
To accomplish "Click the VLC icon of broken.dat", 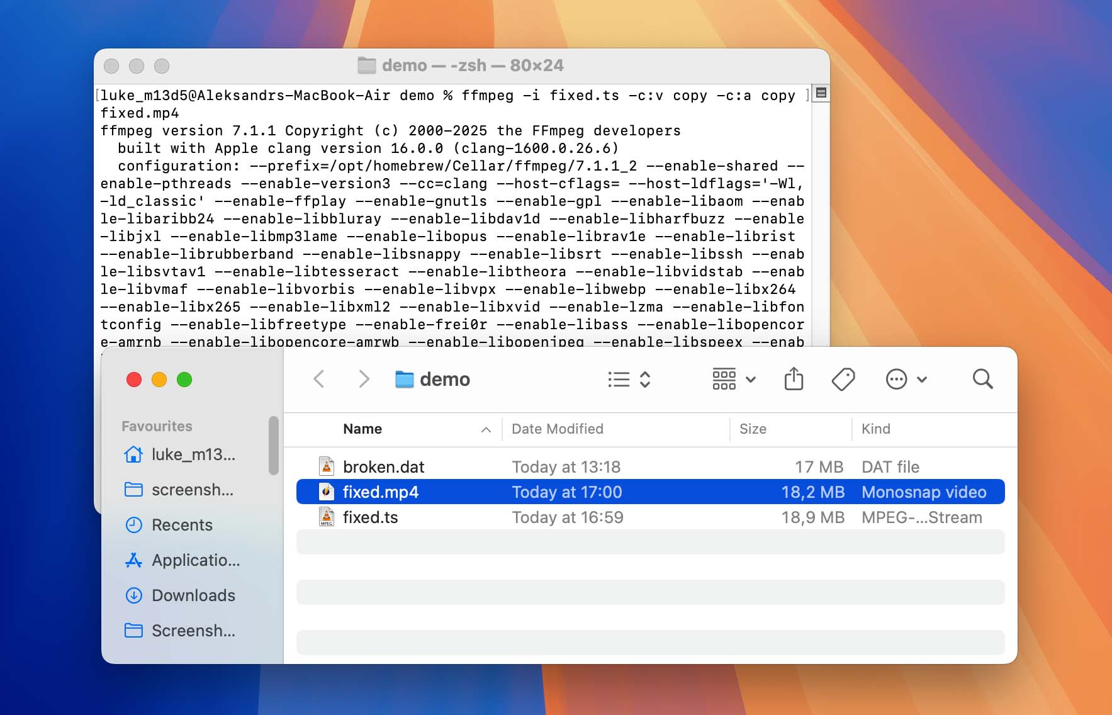I will coord(327,466).
